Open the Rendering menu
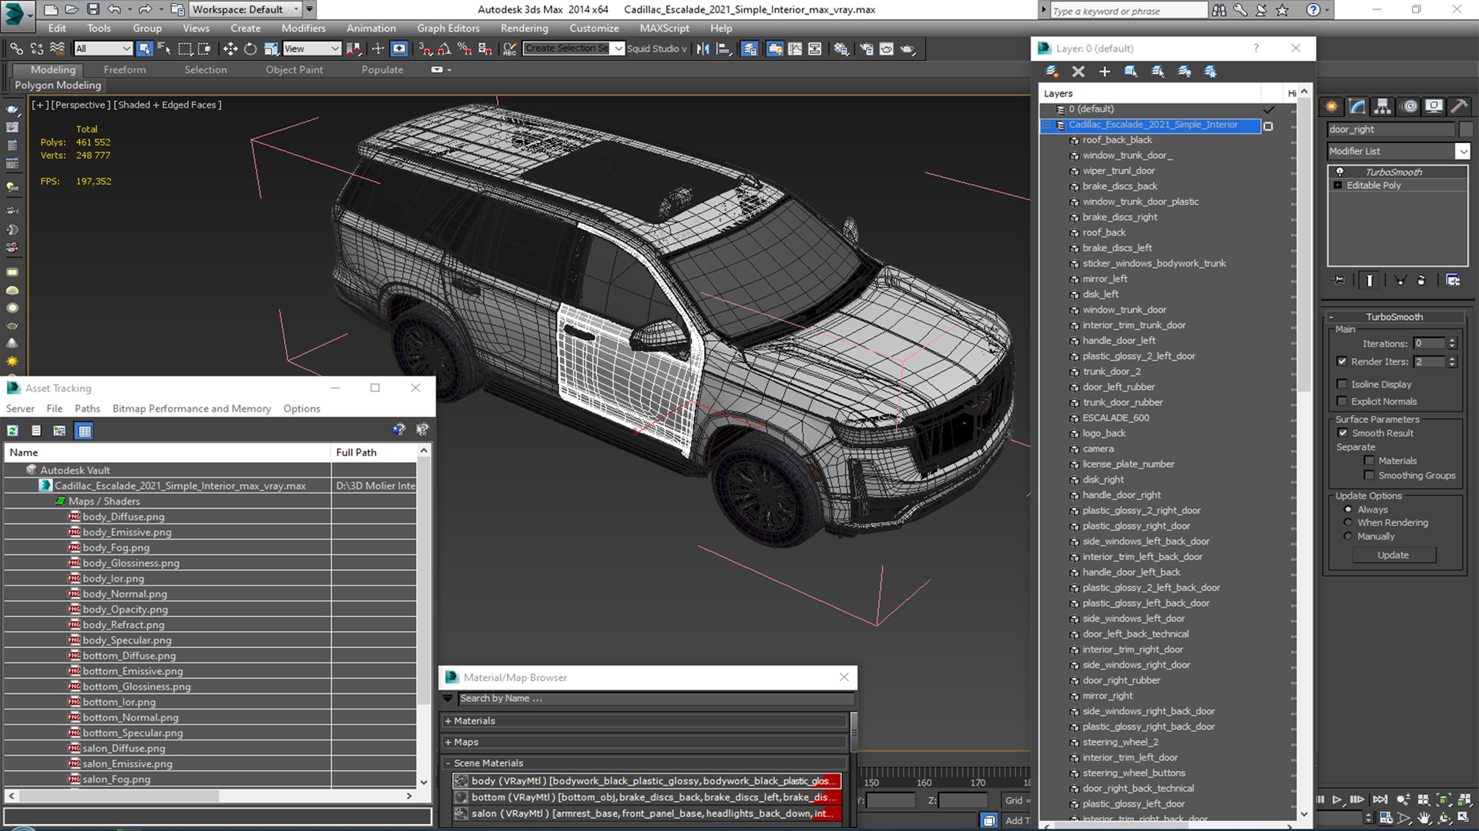1479x831 pixels. tap(524, 28)
